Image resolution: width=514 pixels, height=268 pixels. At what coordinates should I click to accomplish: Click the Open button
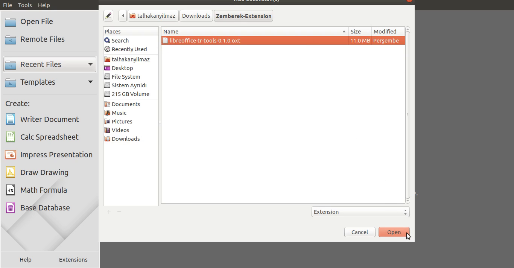pyautogui.click(x=394, y=232)
